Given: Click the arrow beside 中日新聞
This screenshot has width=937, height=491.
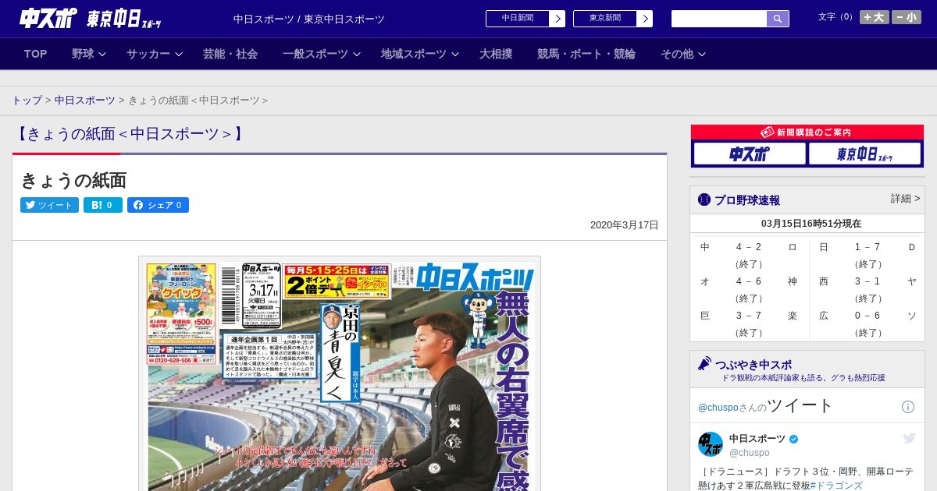Looking at the screenshot, I should click(x=558, y=19).
